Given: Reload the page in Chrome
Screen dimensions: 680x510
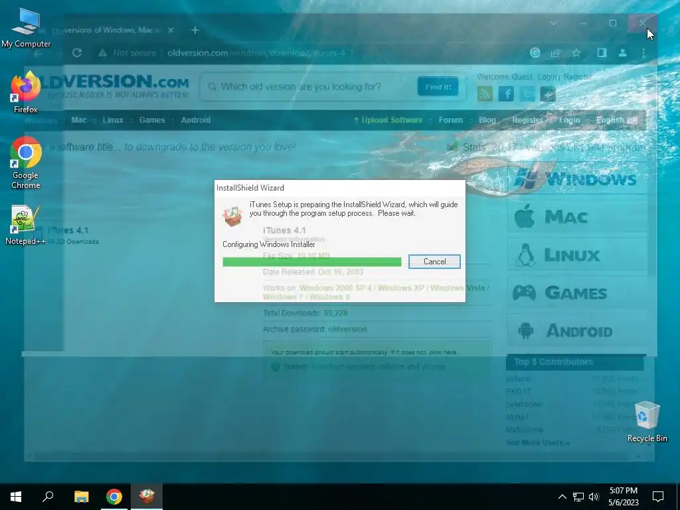Looking at the screenshot, I should coord(77,53).
